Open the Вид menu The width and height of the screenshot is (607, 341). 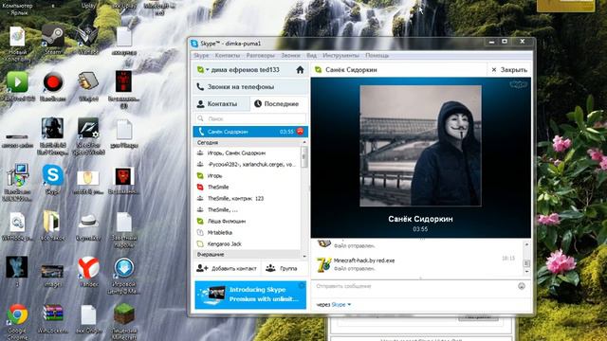(312, 56)
